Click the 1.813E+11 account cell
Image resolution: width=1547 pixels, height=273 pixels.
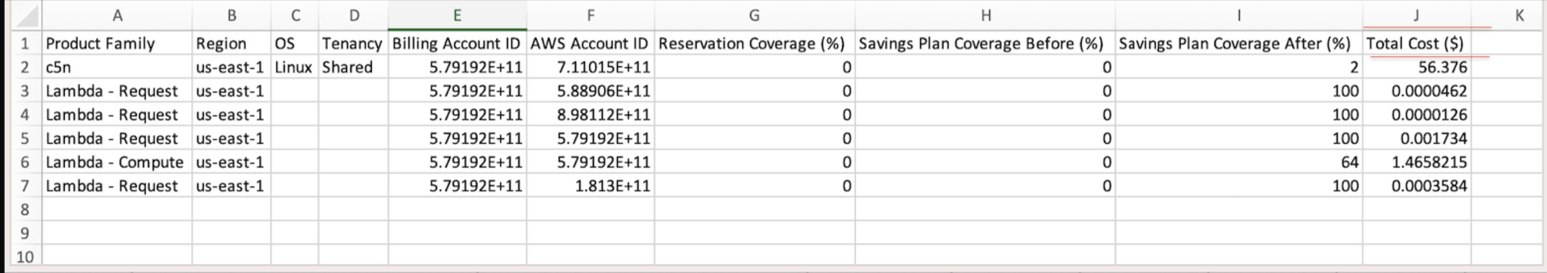[612, 186]
